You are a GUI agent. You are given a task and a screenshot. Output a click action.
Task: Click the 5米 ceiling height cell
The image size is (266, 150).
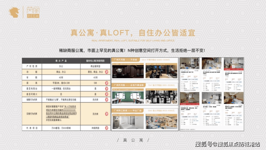pos(95,83)
